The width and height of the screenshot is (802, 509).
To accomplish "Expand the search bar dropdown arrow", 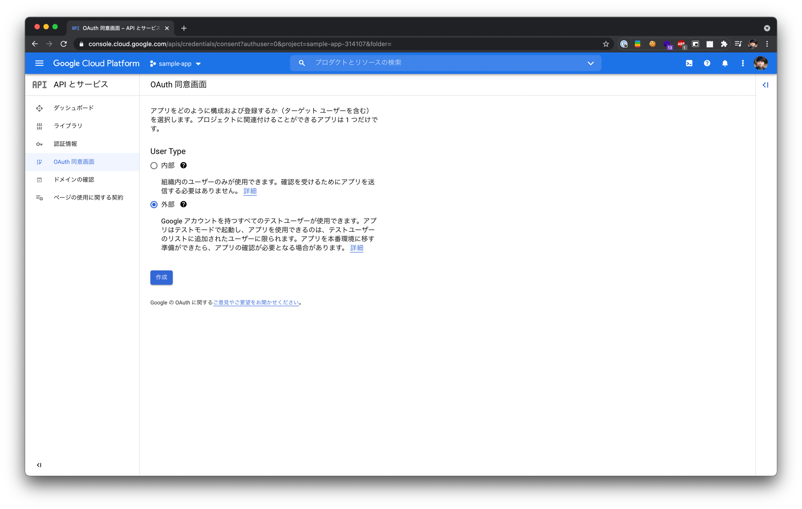I will click(590, 63).
